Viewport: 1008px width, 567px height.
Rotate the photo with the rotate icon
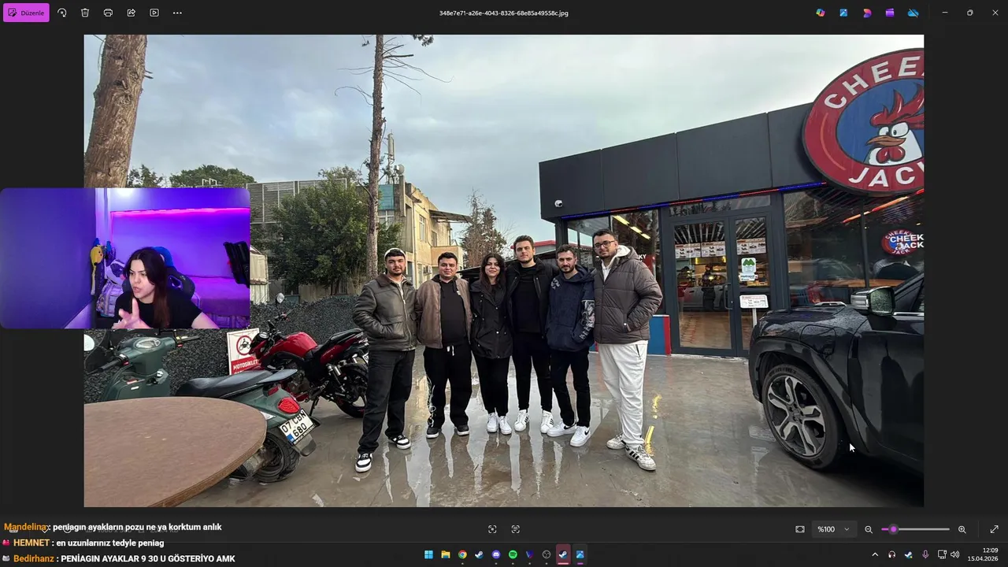[x=62, y=13]
